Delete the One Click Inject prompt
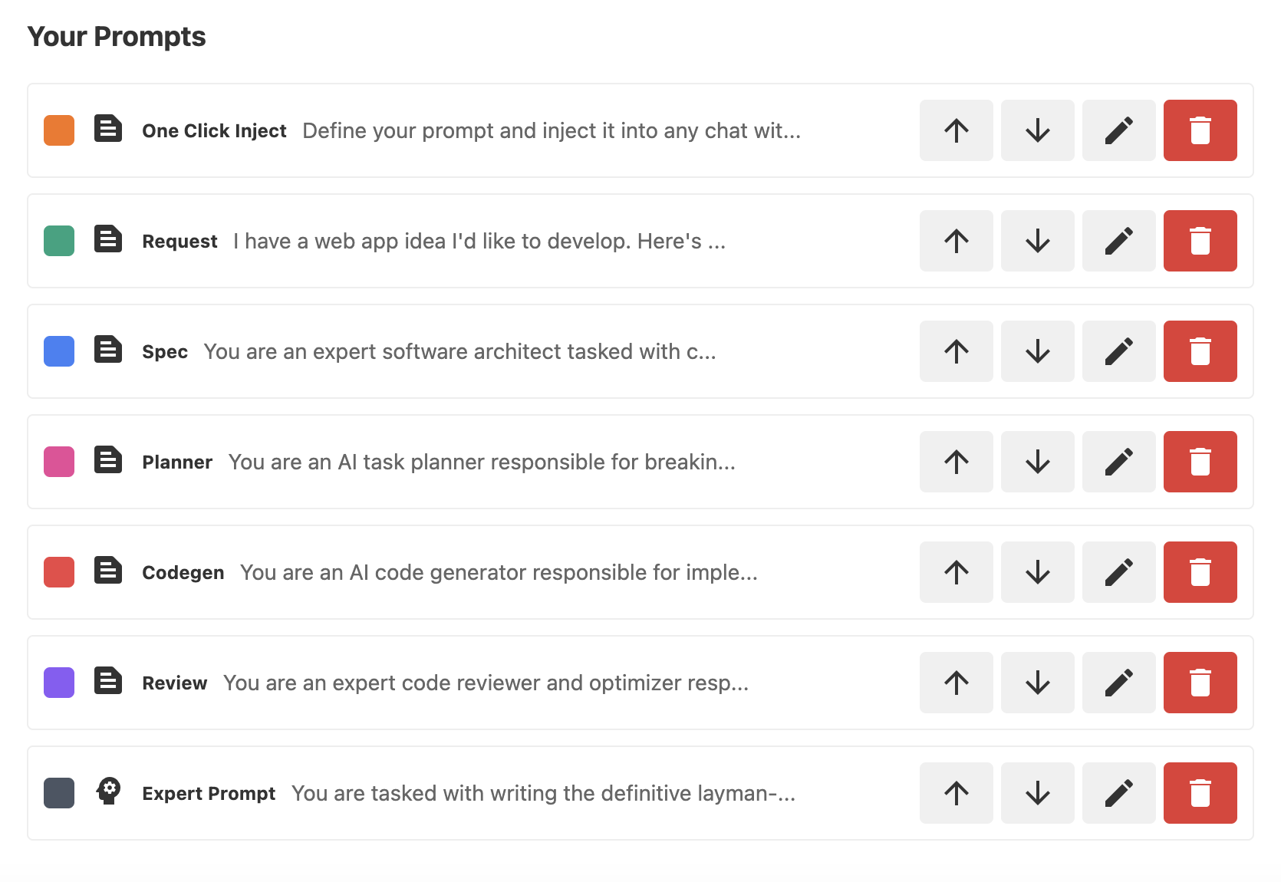Viewport: 1281px width, 882px height. 1200,130
